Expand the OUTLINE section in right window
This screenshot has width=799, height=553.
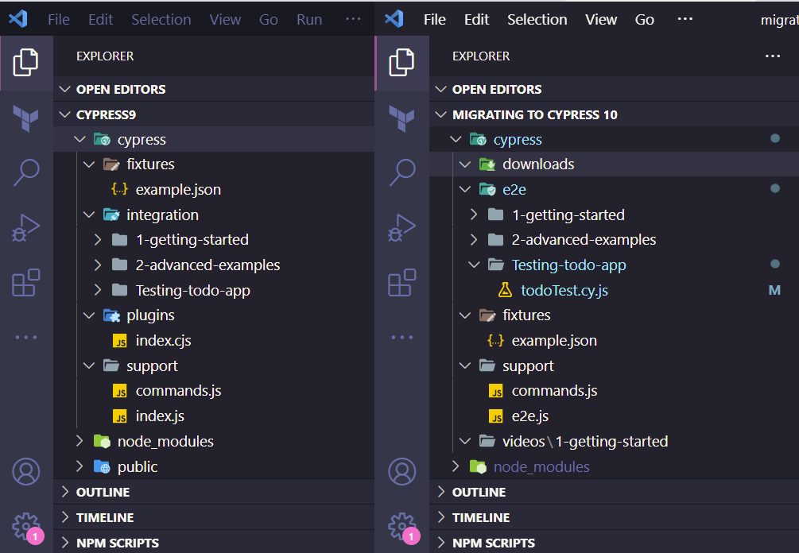(x=479, y=492)
